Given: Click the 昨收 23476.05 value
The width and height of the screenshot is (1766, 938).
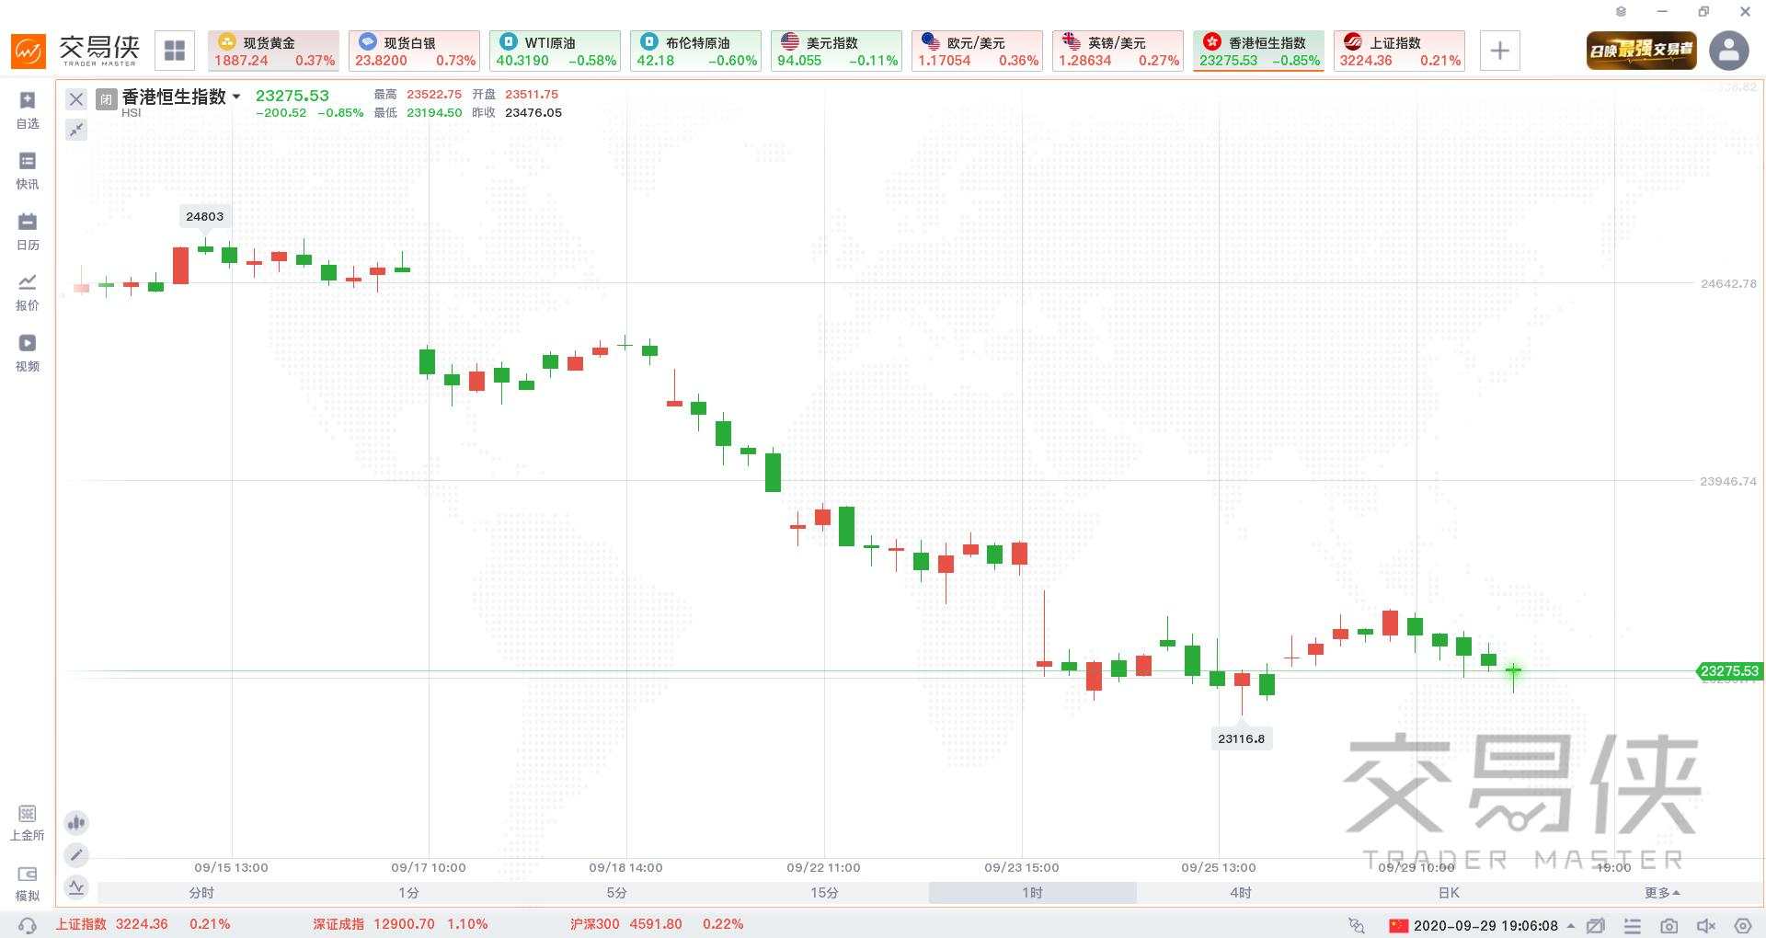Looking at the screenshot, I should click(x=533, y=112).
